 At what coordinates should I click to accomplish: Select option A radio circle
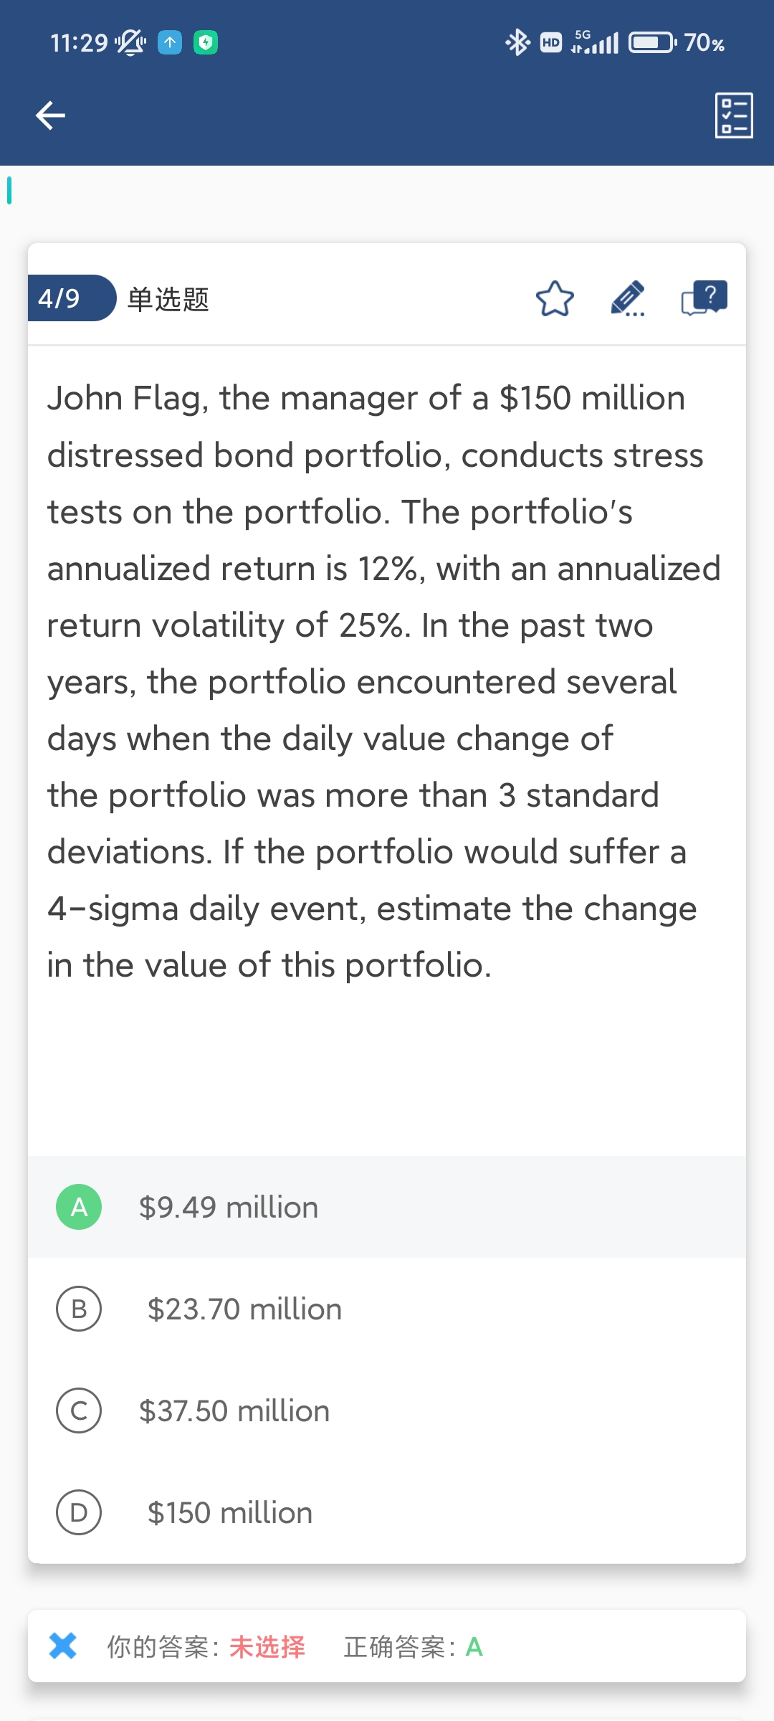tap(79, 1207)
